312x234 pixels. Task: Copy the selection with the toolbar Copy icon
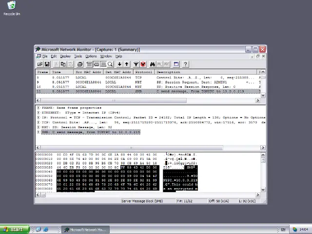63,64
